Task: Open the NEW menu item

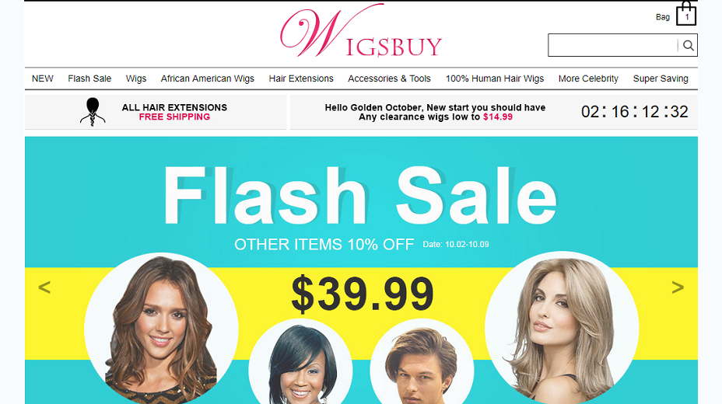Action: pyautogui.click(x=42, y=78)
